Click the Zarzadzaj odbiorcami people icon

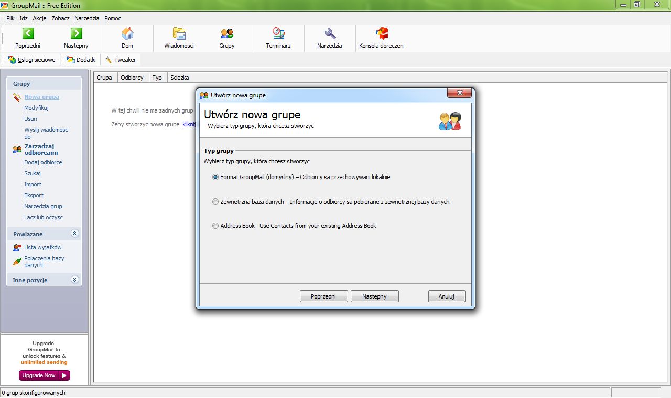pos(17,149)
